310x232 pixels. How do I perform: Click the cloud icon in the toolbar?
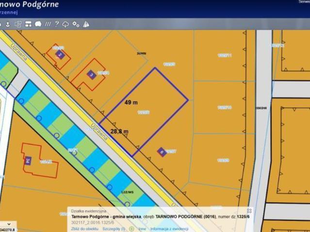pos(65,24)
